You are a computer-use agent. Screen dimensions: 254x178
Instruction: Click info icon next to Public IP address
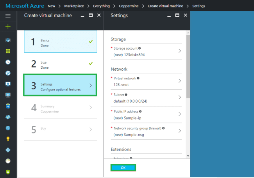tap(140, 111)
